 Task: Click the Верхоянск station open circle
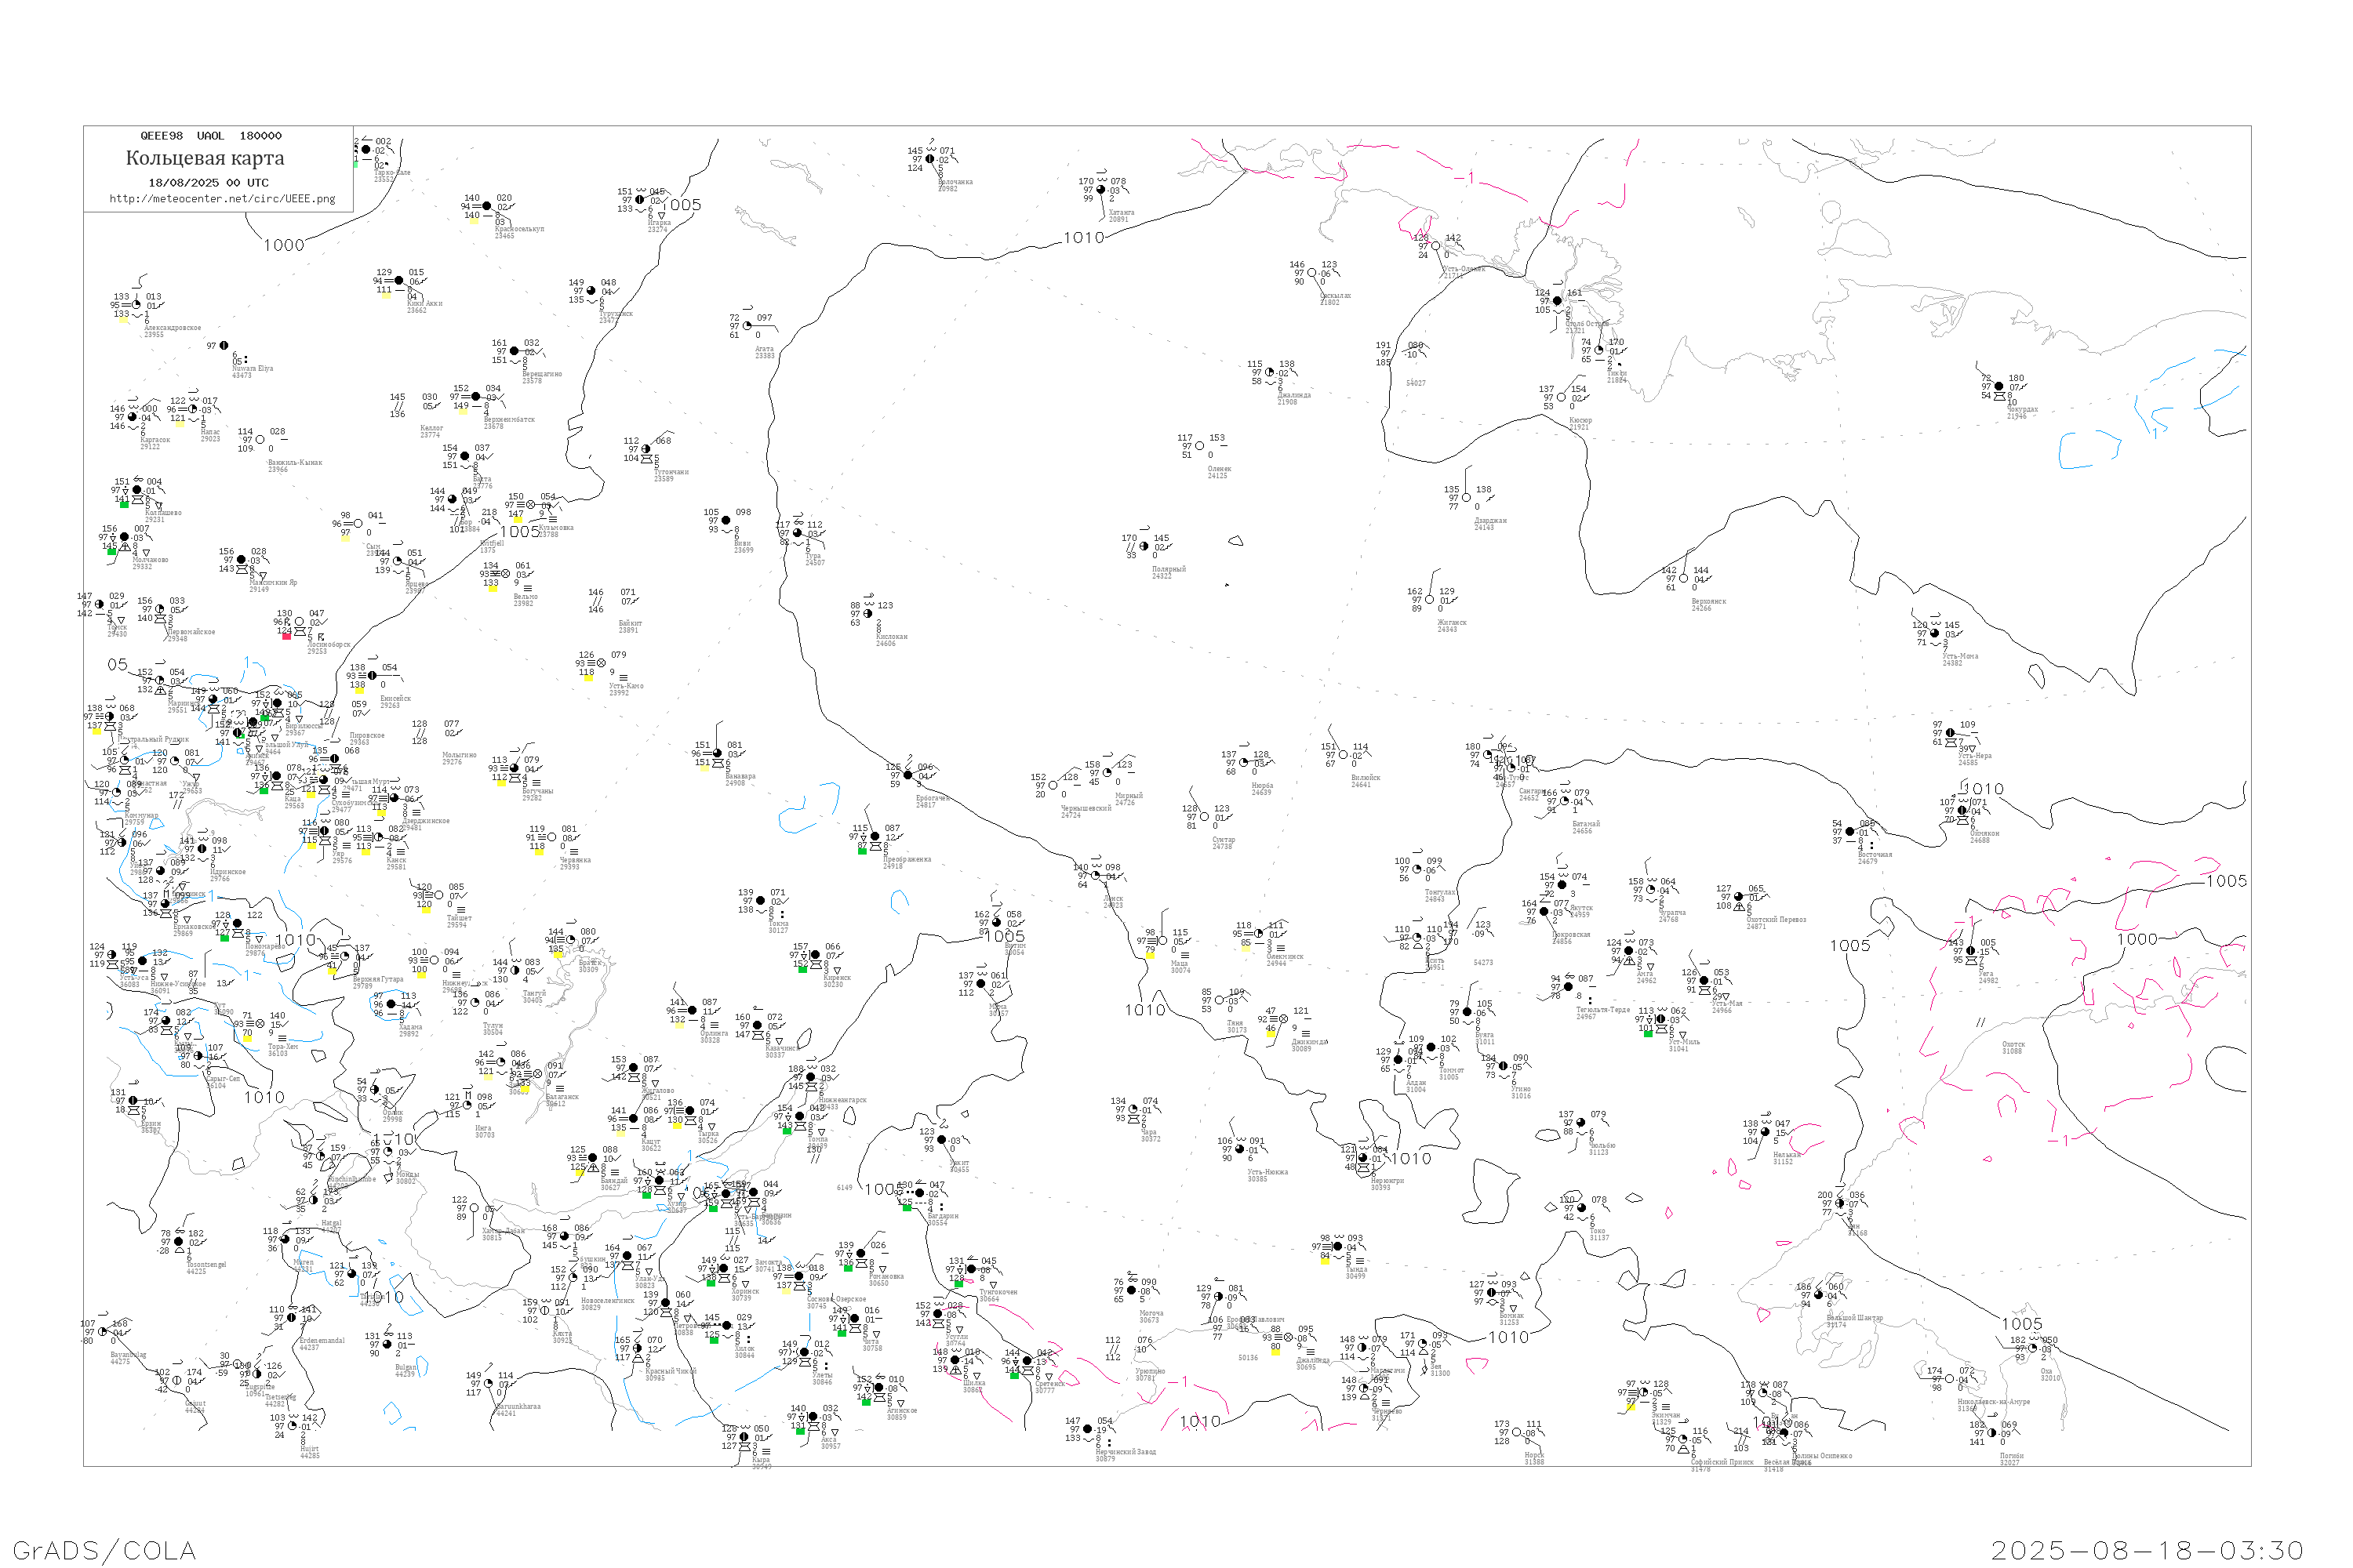(1684, 579)
